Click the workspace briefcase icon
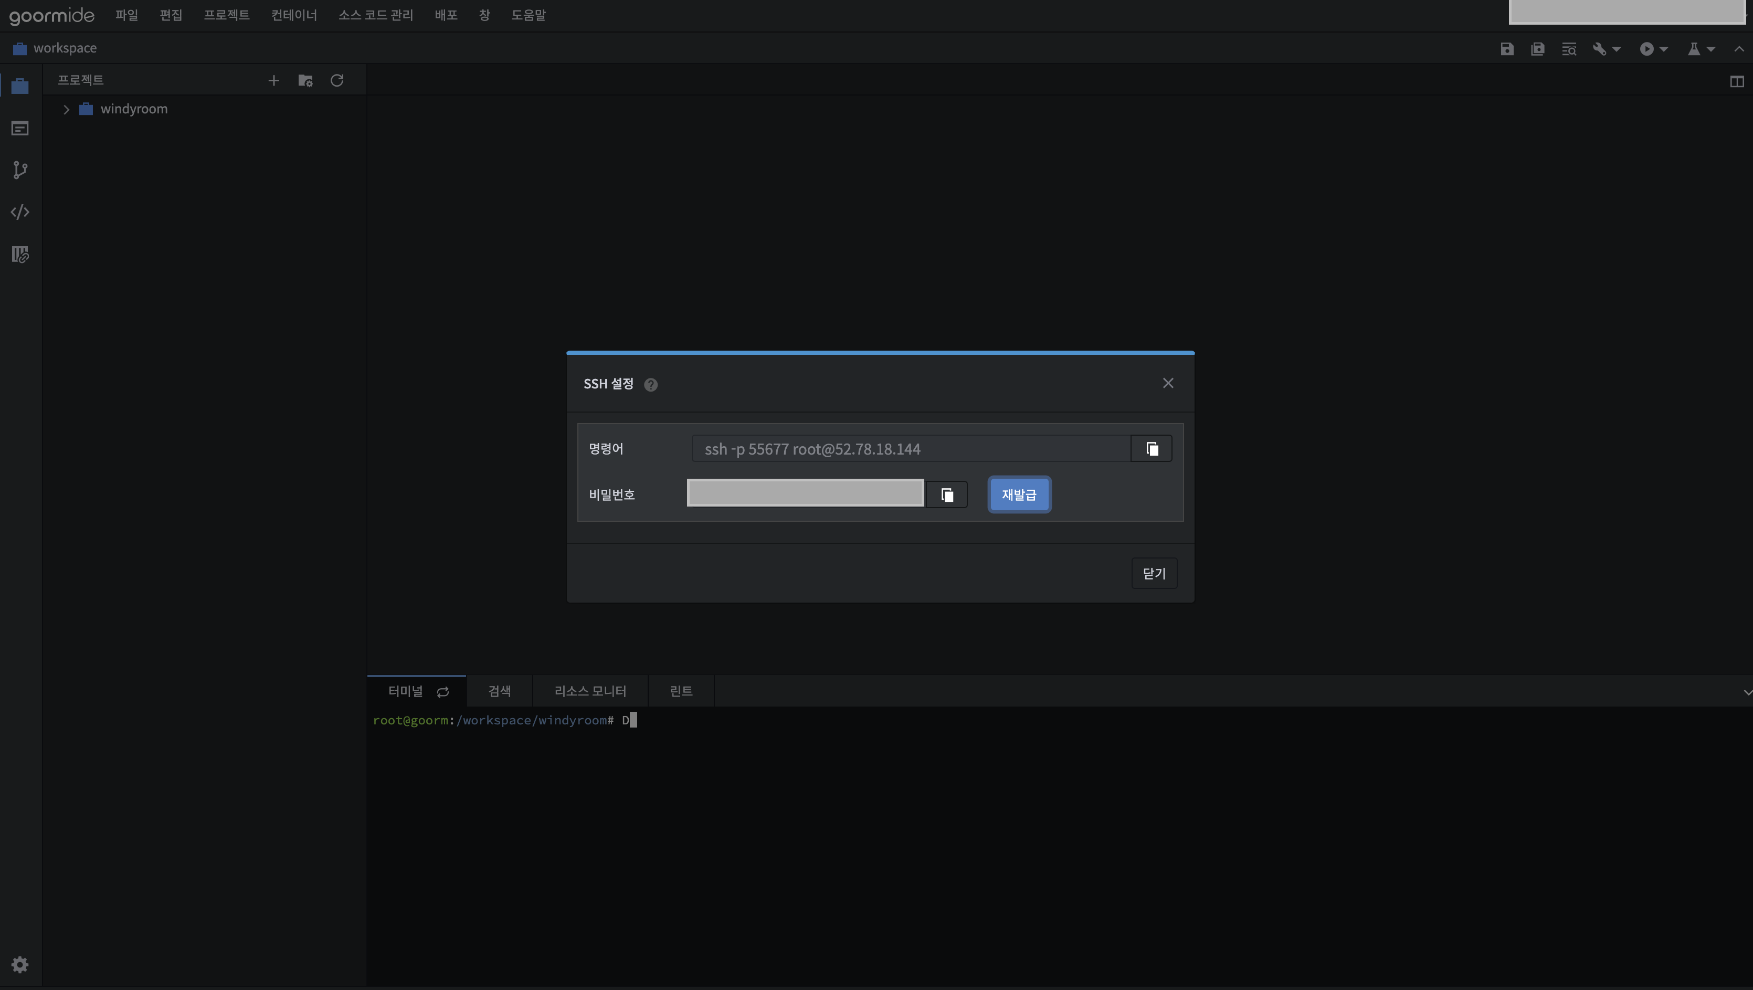Screen dimensions: 1753x990 19,48
